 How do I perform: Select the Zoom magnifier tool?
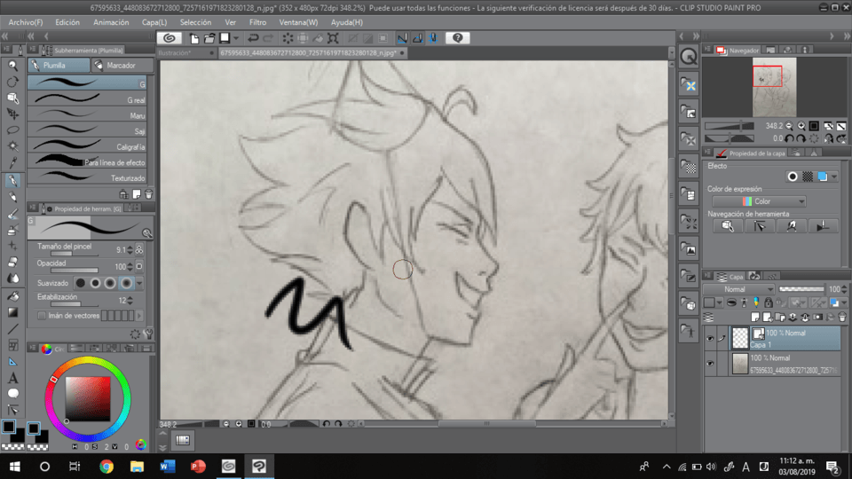[12, 66]
